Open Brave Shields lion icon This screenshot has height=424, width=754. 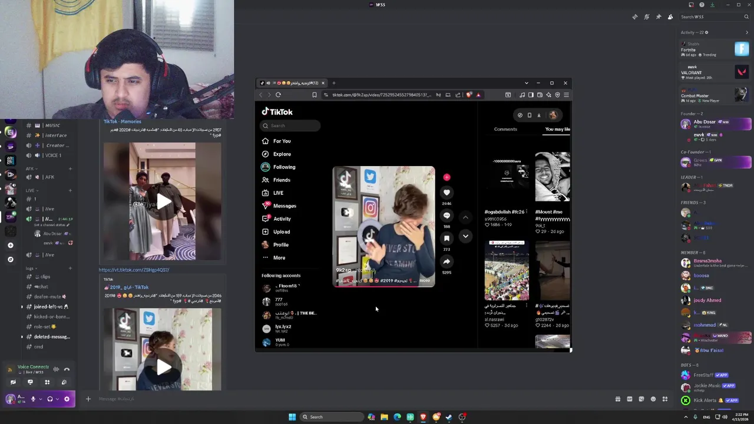[469, 95]
